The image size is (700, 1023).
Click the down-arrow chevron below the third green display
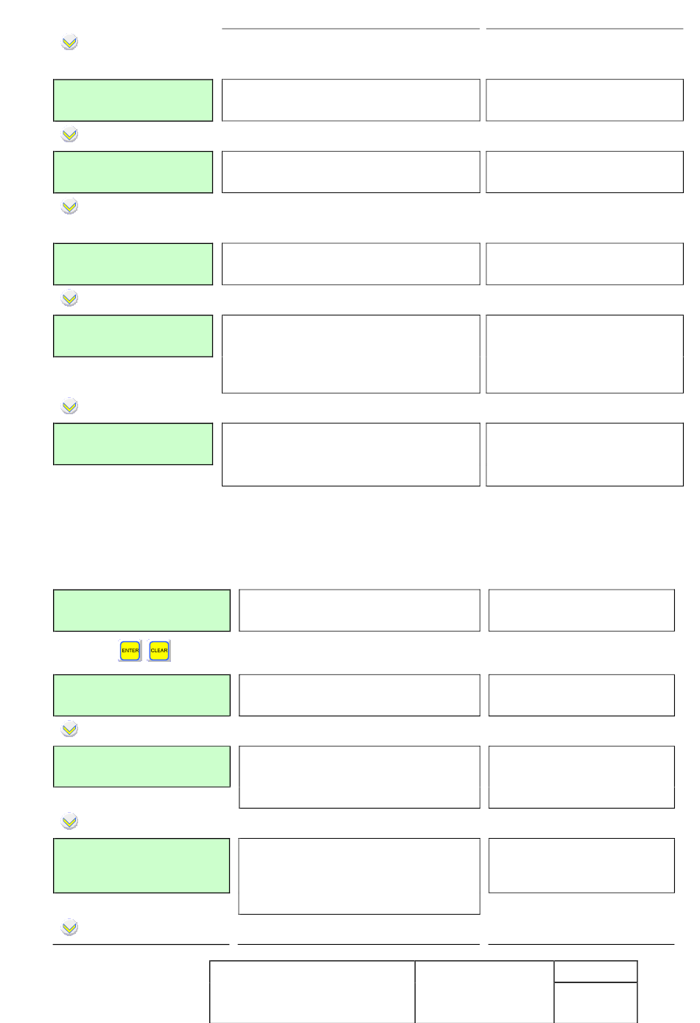[69, 298]
